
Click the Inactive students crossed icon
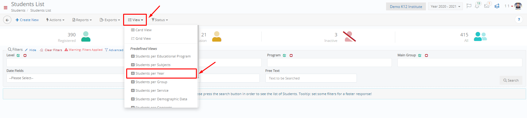point(349,36)
